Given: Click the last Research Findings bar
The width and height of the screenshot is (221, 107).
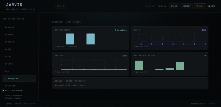Looking at the screenshot, I should 180,66.
